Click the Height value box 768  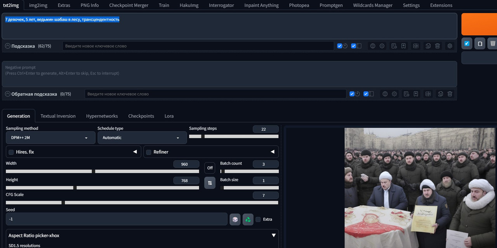point(186,180)
